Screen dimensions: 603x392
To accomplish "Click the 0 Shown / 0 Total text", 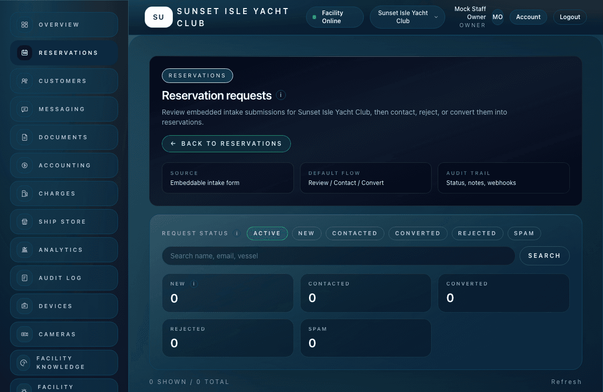I will click(x=189, y=382).
